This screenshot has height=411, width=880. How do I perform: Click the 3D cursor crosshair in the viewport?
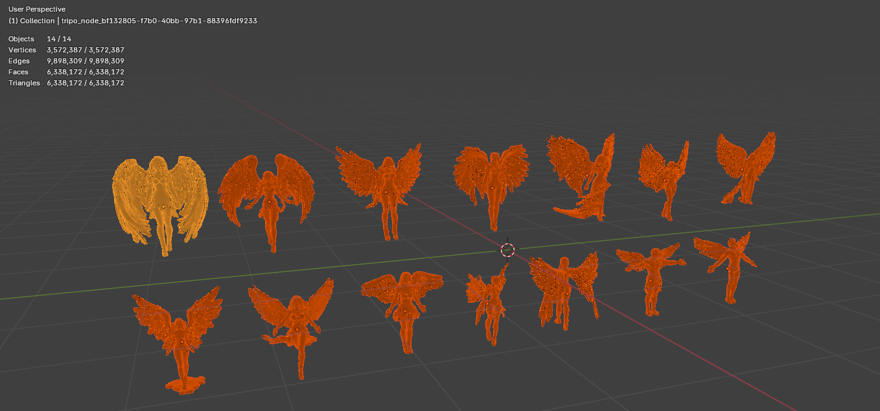tap(507, 250)
